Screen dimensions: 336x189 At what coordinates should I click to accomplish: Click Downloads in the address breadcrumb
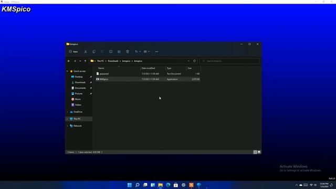tap(113, 61)
